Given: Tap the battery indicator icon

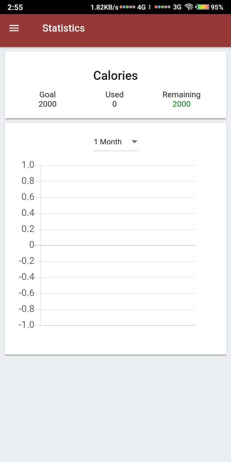Looking at the screenshot, I should (x=202, y=7).
